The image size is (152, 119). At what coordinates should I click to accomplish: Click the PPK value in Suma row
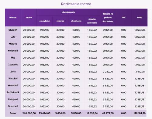124,113
